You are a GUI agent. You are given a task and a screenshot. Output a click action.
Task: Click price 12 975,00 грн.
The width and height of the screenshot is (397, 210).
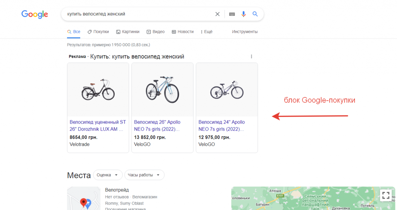[x=214, y=138]
